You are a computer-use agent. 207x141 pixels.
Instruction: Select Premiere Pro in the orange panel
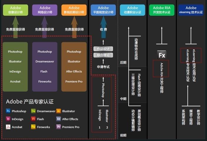74,81
